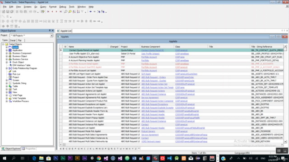Screen dimensions: 289x162
Task: Open Microsoft Edge from the taskbar
Action: [34, 158]
